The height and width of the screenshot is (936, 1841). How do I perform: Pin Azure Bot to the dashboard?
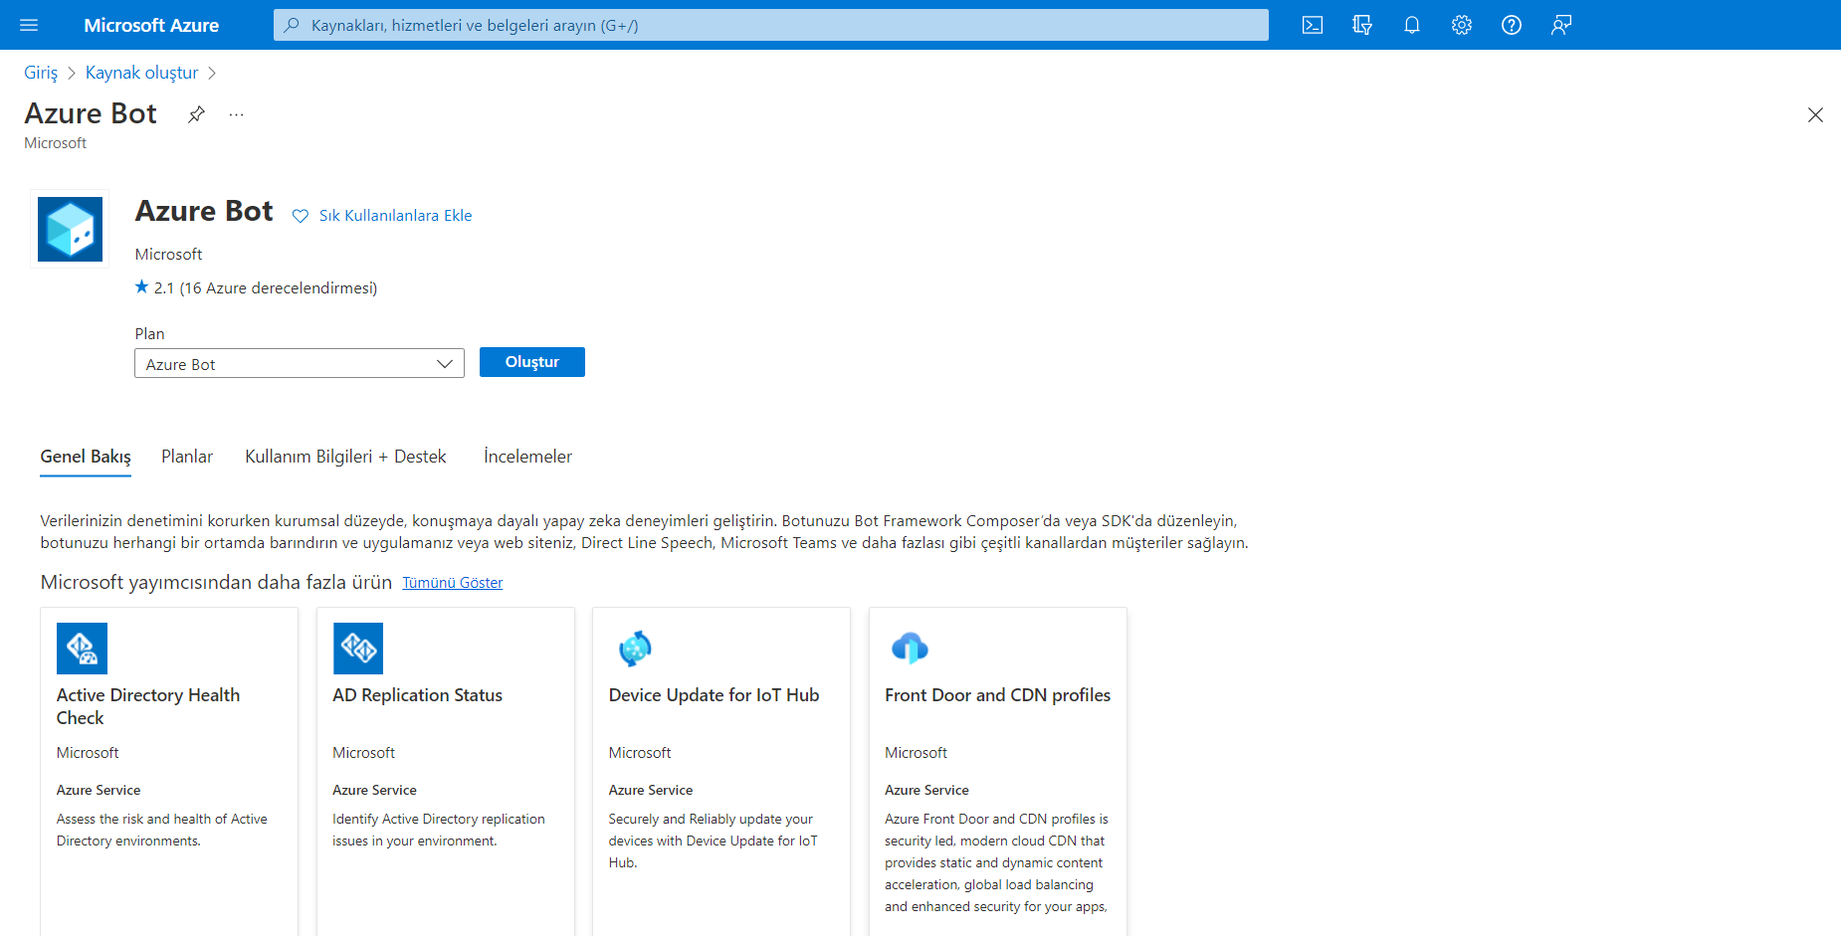(x=196, y=114)
